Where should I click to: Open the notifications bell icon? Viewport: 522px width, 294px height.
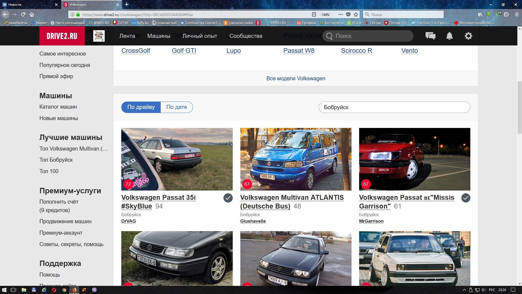[449, 36]
